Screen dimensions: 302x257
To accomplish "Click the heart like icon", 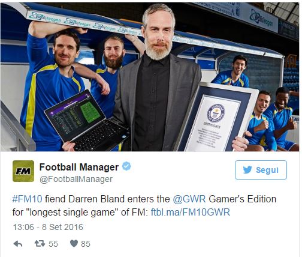I will [74, 244].
